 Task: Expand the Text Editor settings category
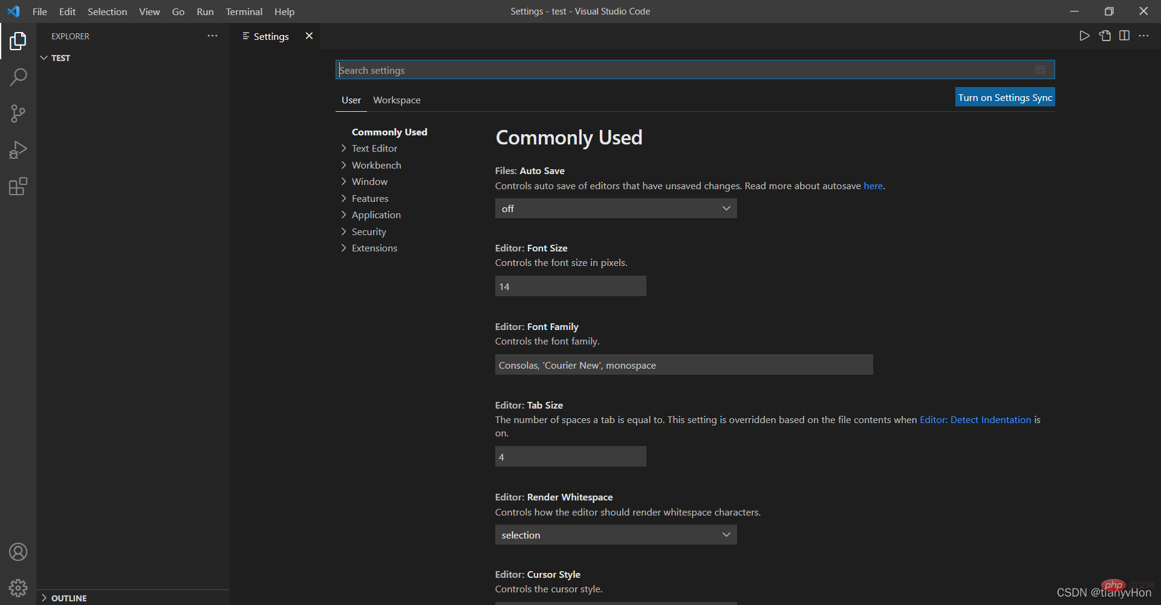[374, 148]
